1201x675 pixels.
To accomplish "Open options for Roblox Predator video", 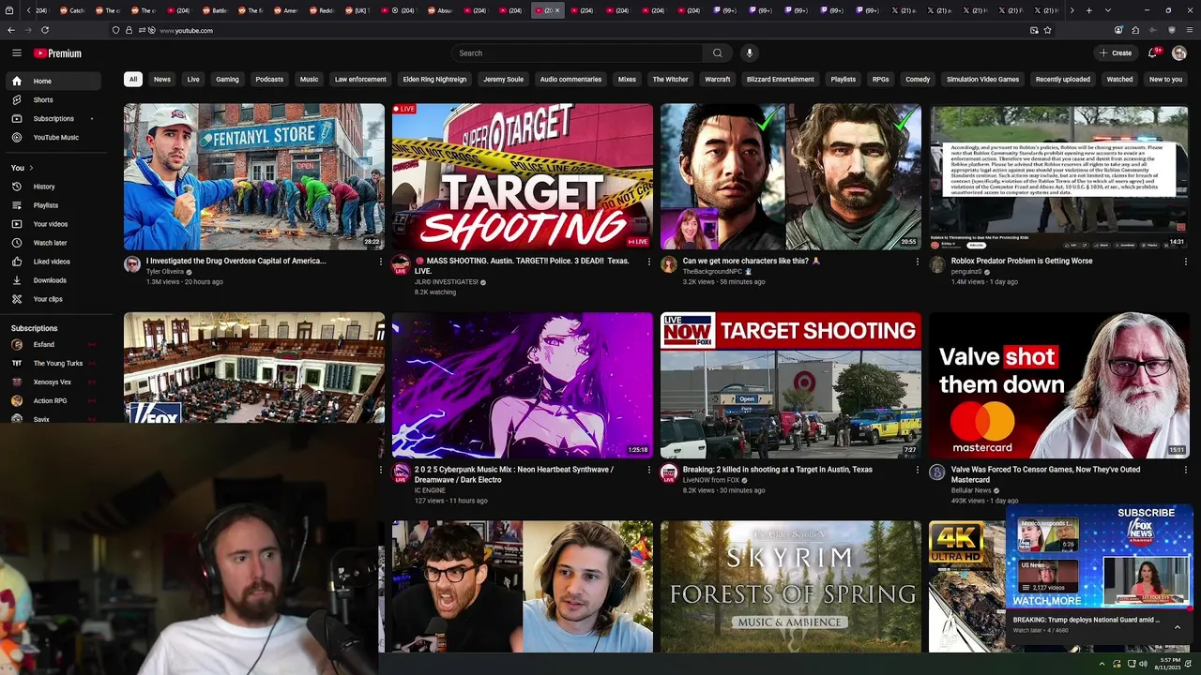I will click(x=1185, y=262).
